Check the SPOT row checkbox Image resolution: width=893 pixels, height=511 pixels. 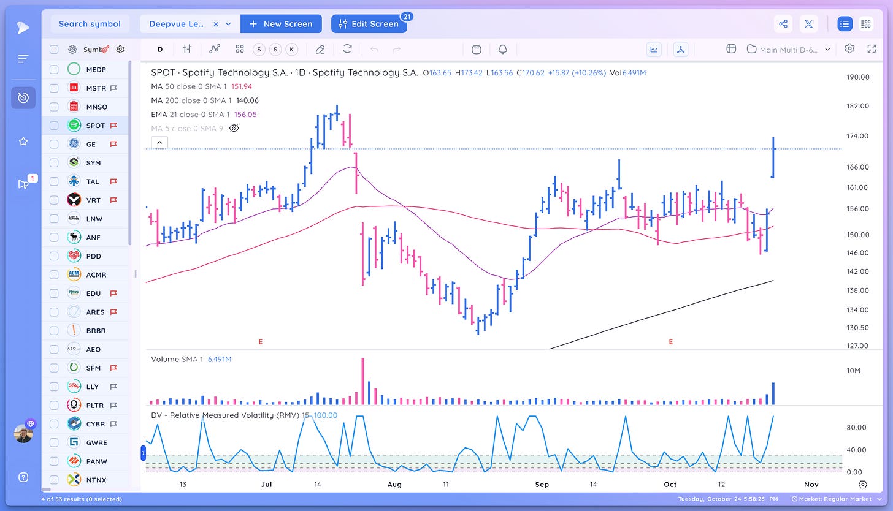54,126
